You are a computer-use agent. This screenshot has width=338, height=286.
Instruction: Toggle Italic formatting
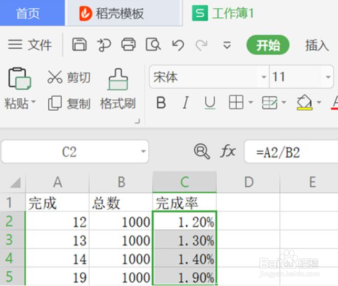pyautogui.click(x=185, y=102)
